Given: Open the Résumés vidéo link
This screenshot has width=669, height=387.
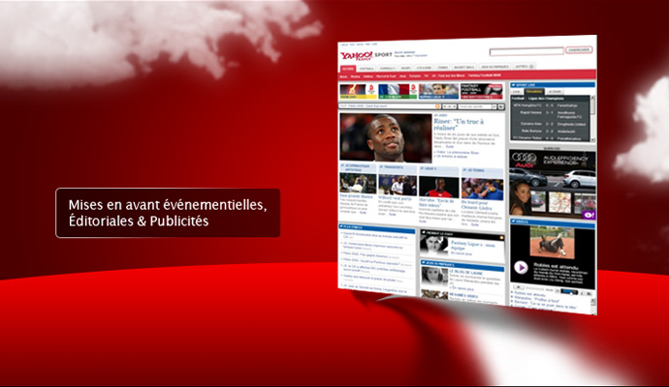Looking at the screenshot, I should click(x=463, y=295).
